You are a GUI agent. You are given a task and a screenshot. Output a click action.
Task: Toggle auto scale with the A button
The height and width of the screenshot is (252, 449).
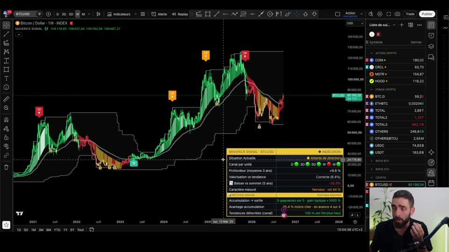(352, 215)
